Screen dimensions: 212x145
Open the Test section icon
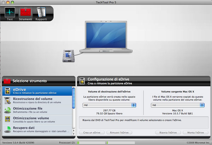10,12
